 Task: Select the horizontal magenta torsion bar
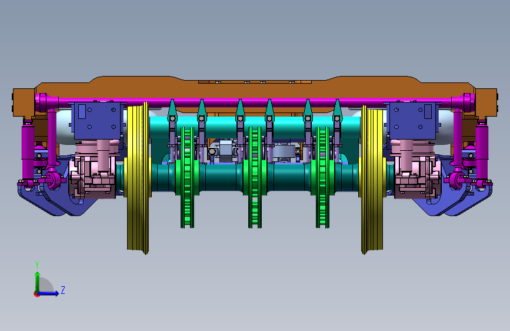pyautogui.click(x=255, y=102)
